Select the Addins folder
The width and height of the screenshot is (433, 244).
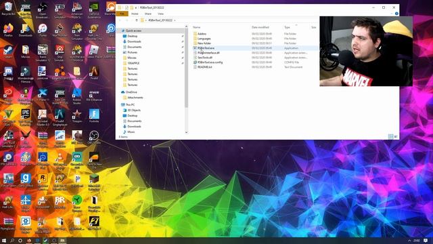click(x=200, y=34)
